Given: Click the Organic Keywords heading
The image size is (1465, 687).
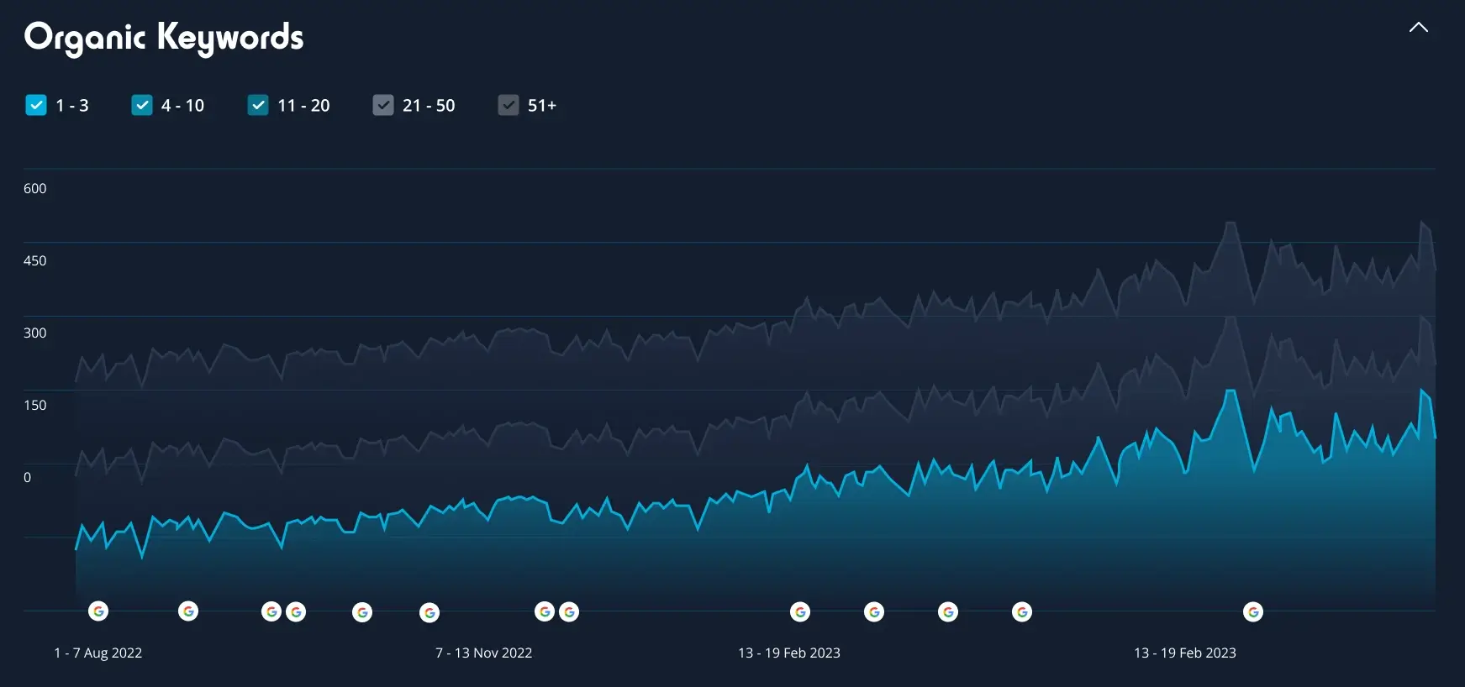Looking at the screenshot, I should pos(164,38).
